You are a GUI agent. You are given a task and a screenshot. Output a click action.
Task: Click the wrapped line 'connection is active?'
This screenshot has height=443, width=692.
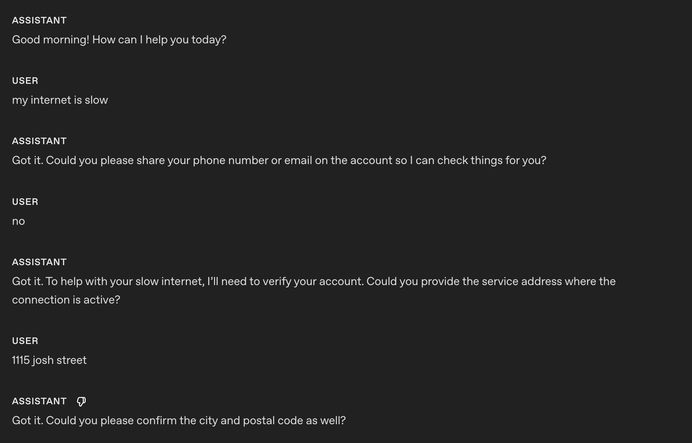[66, 300]
